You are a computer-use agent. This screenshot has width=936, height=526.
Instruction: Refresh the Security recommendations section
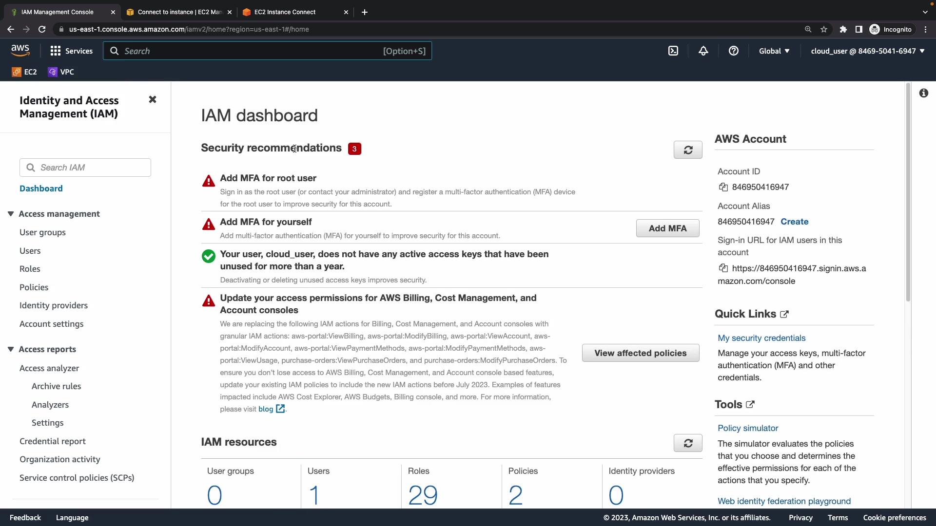(688, 150)
